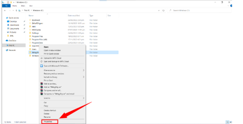The width and height of the screenshot is (243, 124).
Task: Unpin Documents using its pin icon
Action: [24, 29]
